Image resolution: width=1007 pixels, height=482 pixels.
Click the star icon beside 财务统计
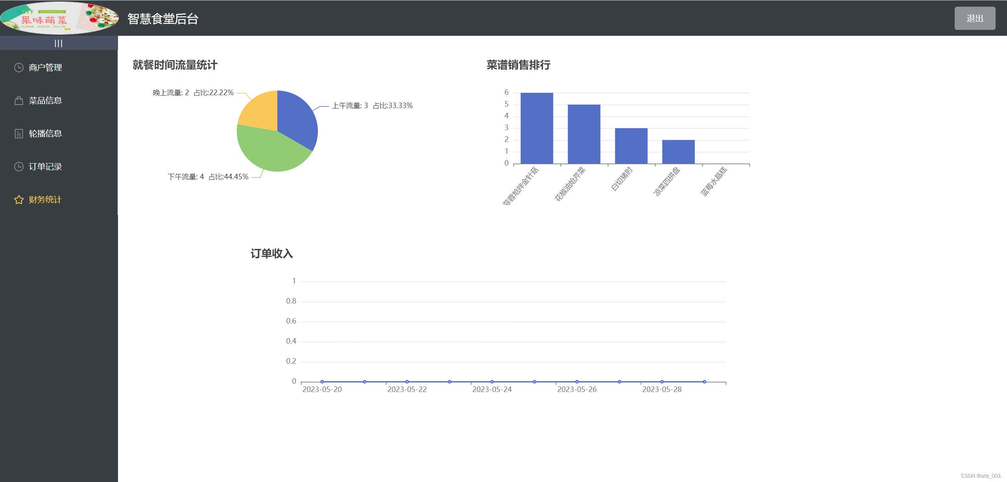pyautogui.click(x=19, y=200)
